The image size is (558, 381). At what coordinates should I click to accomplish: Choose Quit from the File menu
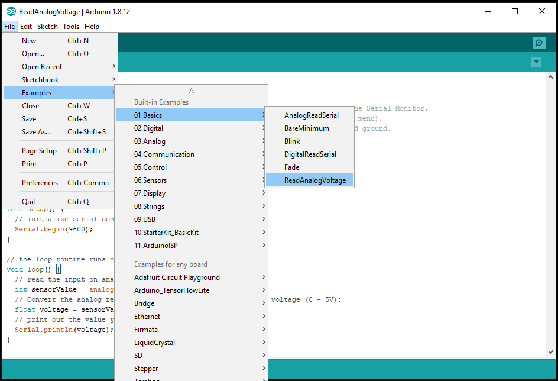coord(60,202)
